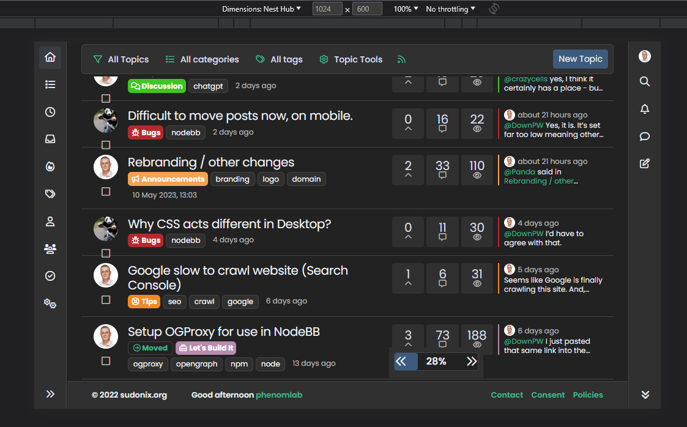Open the All tags filter menu
The width and height of the screenshot is (687, 427).
pyautogui.click(x=279, y=59)
